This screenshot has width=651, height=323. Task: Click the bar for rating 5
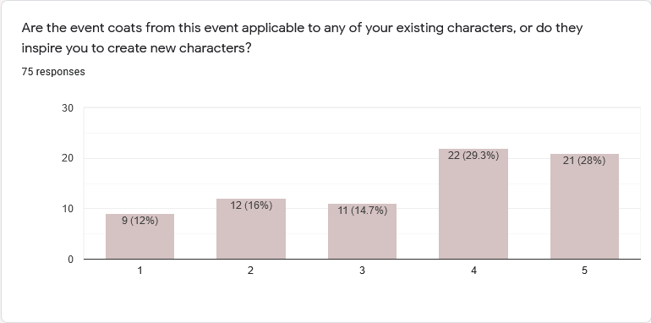[584, 206]
